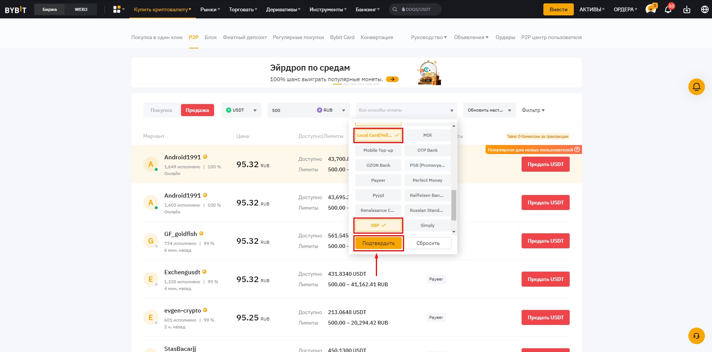Click Продать USDT for evgen-crypto

coord(546,317)
